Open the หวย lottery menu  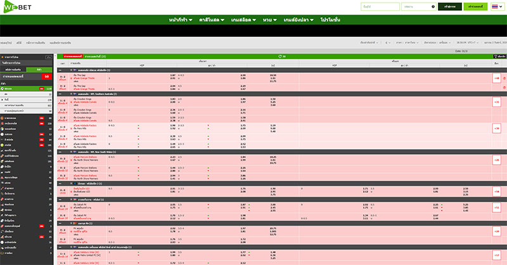coord(270,20)
